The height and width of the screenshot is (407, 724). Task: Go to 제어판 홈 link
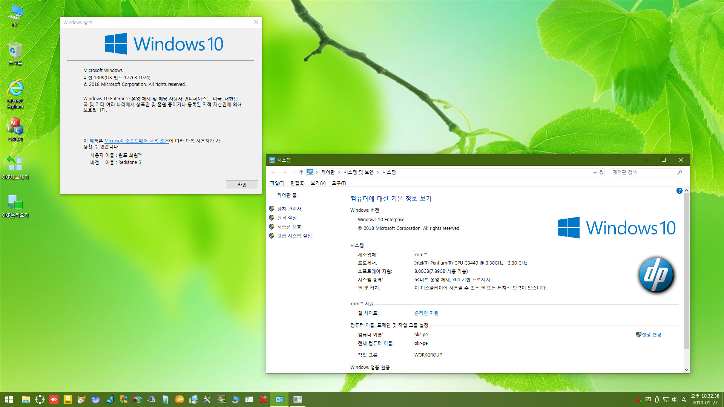[287, 195]
